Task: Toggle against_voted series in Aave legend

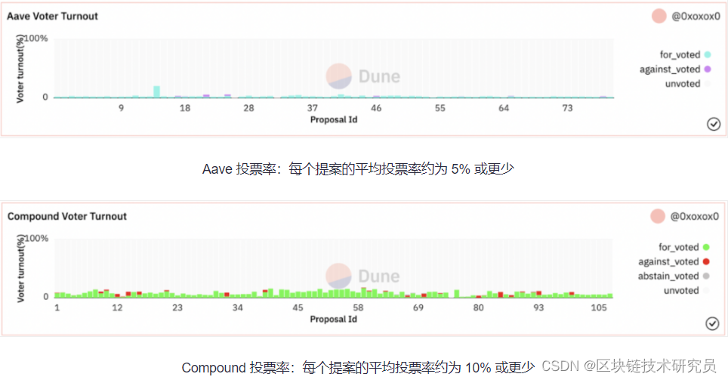Action: [x=675, y=70]
